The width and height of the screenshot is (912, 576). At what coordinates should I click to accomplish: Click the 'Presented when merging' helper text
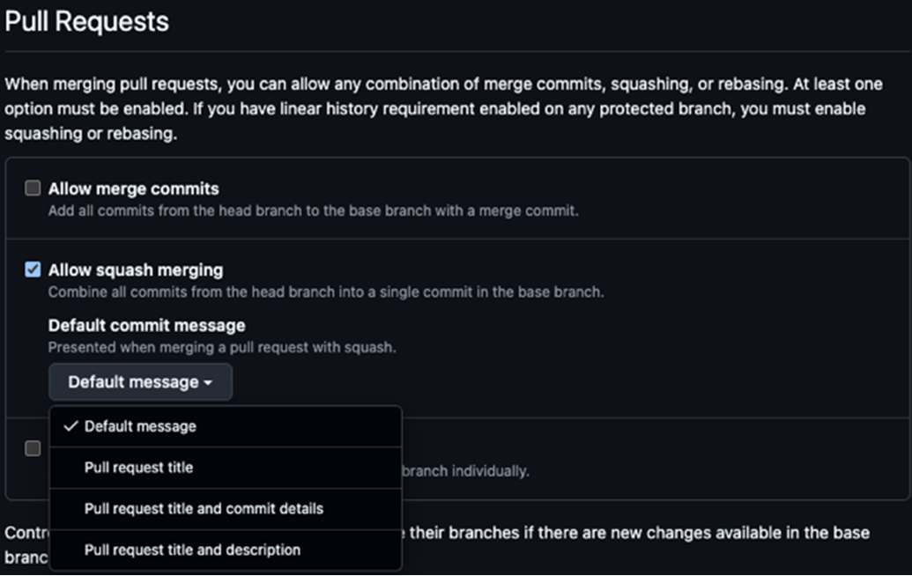click(221, 348)
